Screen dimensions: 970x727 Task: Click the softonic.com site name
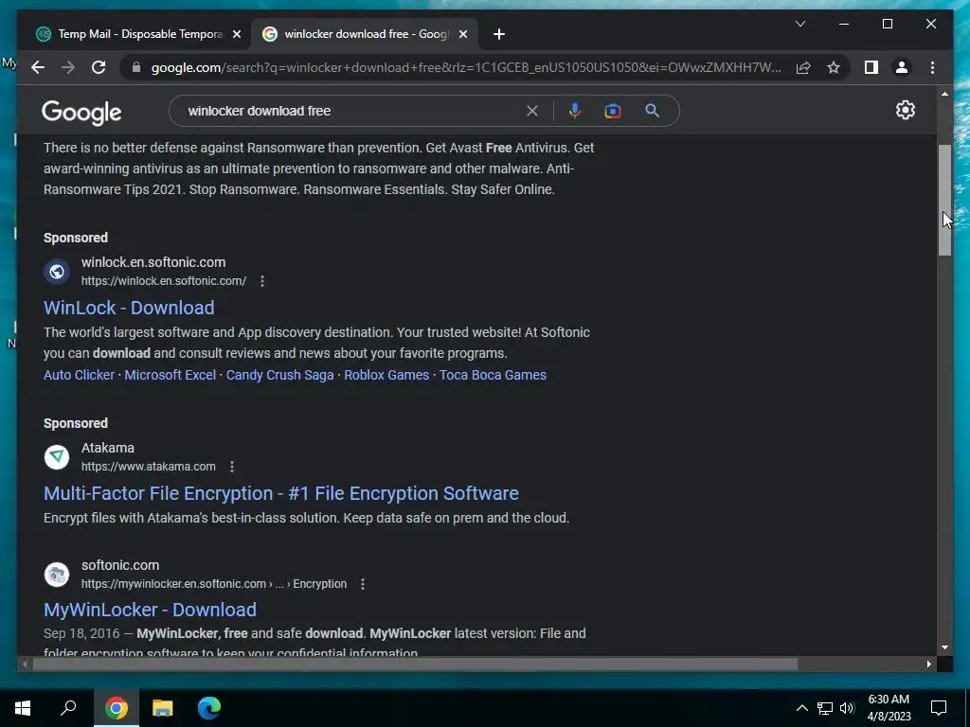click(x=120, y=565)
